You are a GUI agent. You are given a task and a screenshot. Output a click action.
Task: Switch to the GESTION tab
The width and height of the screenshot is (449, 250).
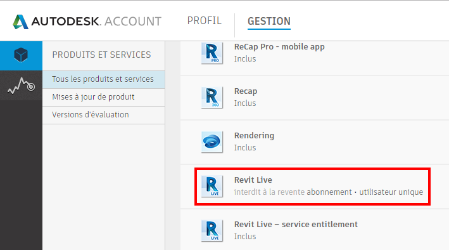coord(269,22)
